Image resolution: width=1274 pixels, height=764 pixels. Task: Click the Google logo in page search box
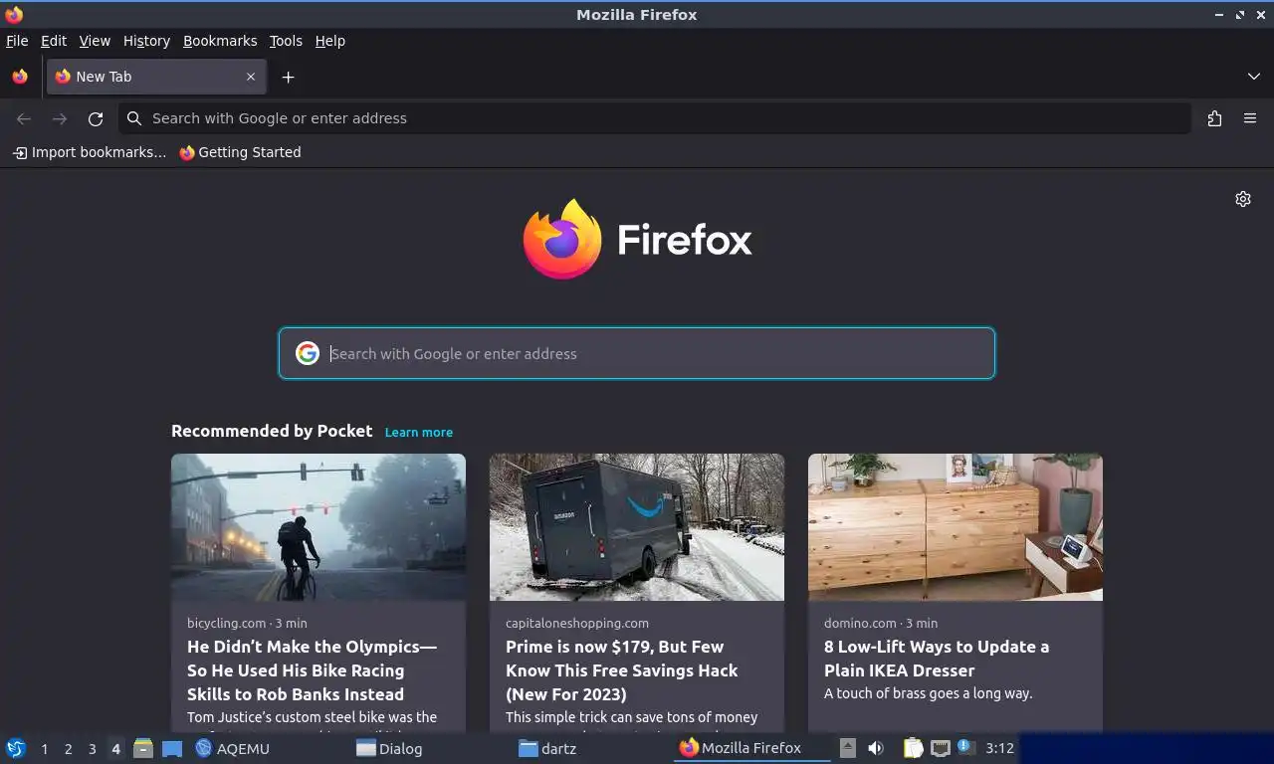pos(308,353)
